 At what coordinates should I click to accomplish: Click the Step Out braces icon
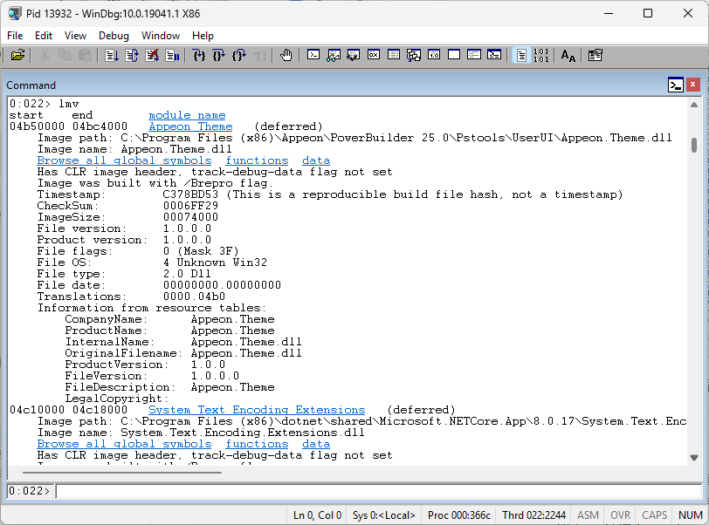[239, 55]
